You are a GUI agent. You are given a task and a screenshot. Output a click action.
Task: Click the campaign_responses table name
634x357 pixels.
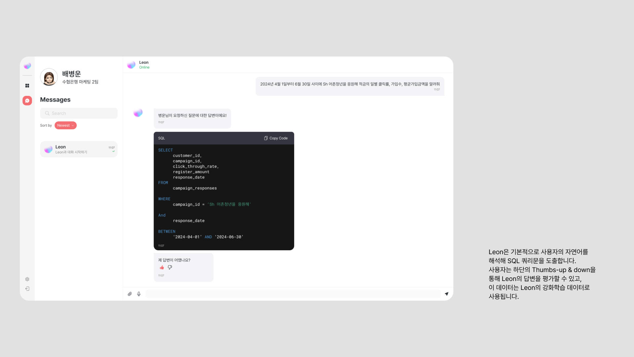tap(195, 188)
